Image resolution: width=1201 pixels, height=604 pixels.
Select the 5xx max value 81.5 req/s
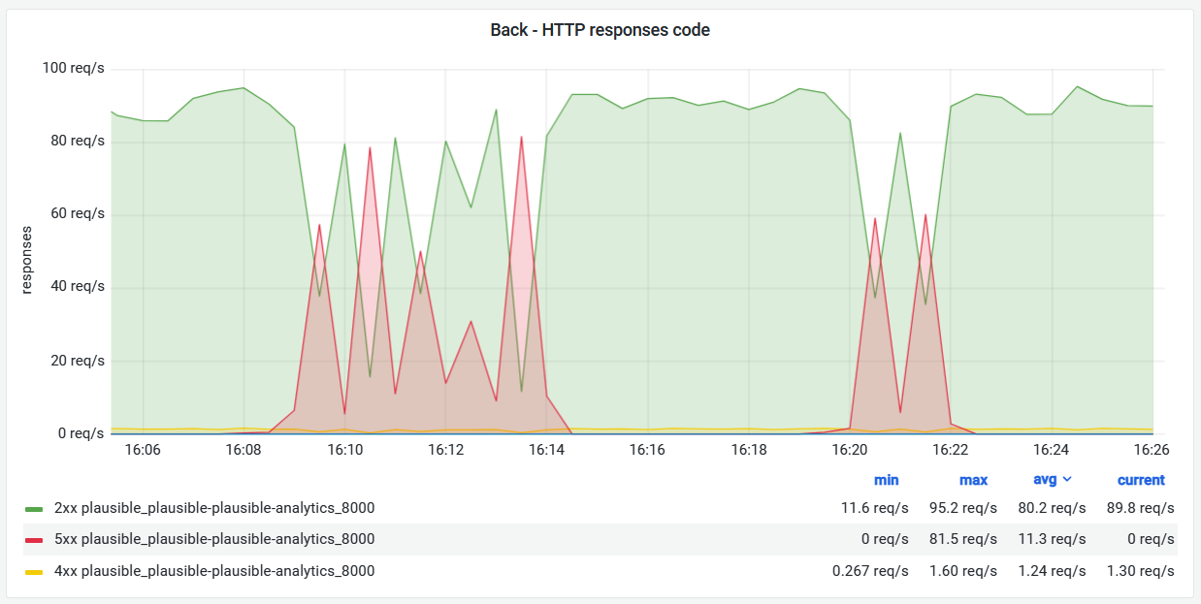tap(964, 539)
